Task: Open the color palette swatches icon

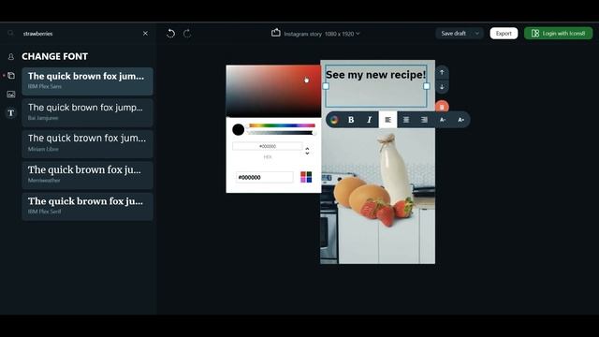Action: (306, 177)
